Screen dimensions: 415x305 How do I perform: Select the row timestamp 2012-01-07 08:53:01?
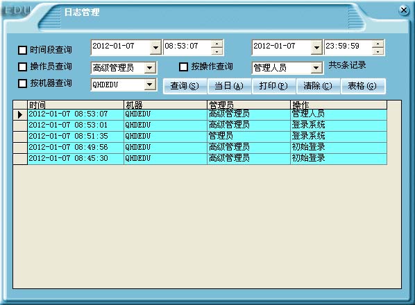coord(68,125)
